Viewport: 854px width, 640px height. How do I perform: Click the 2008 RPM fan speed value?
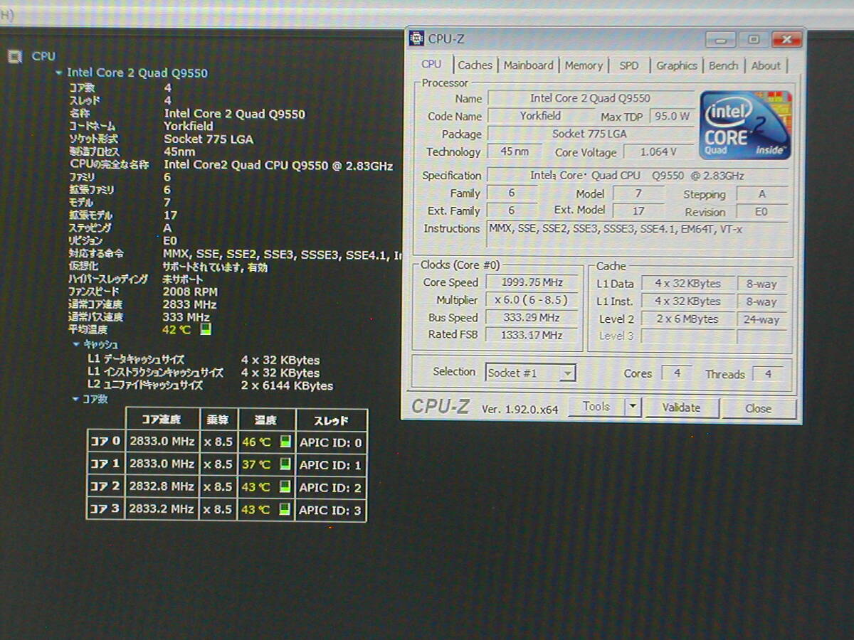(190, 292)
